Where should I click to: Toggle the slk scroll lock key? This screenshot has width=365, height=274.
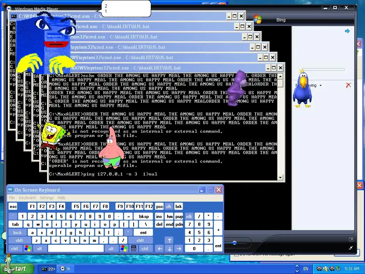pyautogui.click(x=169, y=207)
